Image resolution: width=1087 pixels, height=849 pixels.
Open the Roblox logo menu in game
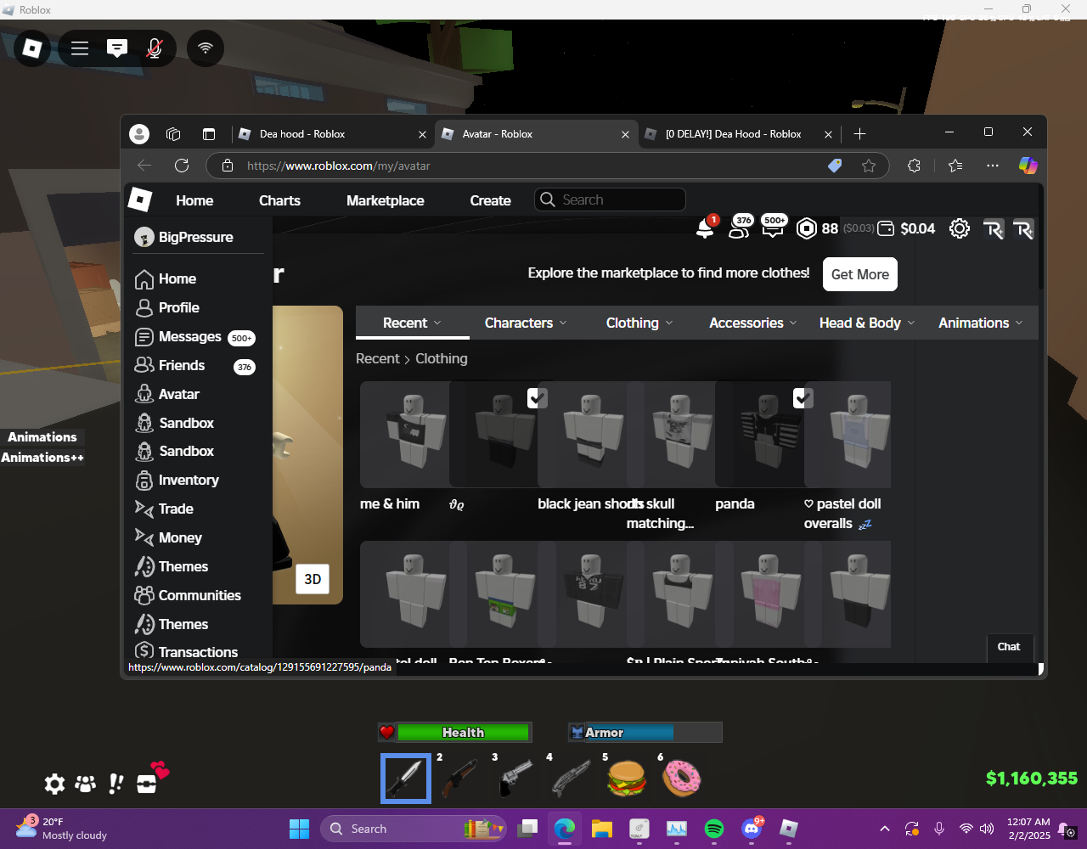tap(32, 48)
